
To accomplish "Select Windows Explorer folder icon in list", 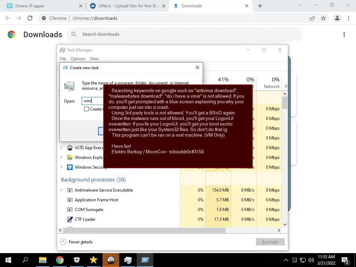I will pos(70,157).
